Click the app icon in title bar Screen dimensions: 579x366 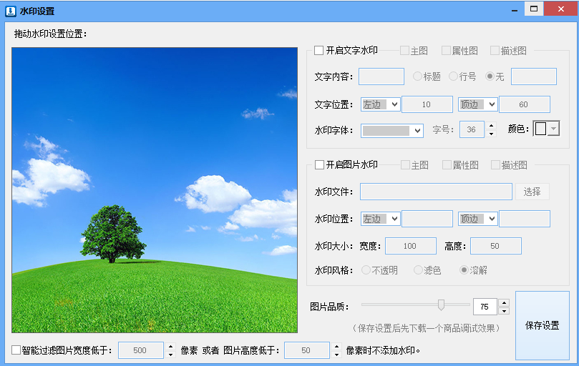click(x=10, y=11)
